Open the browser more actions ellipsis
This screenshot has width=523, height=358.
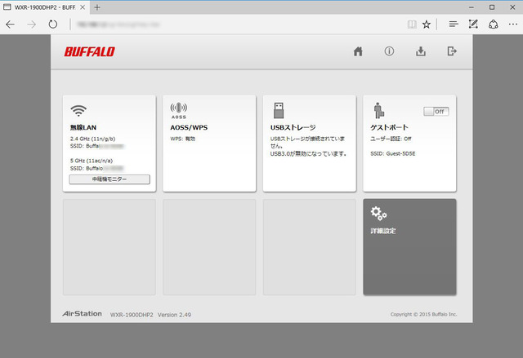click(513, 24)
